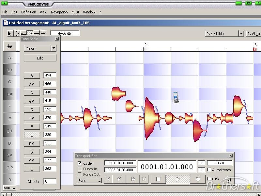Screen dimensions: 261x196
Task: Open the track selector 1. AL_el
Action: 253,34
